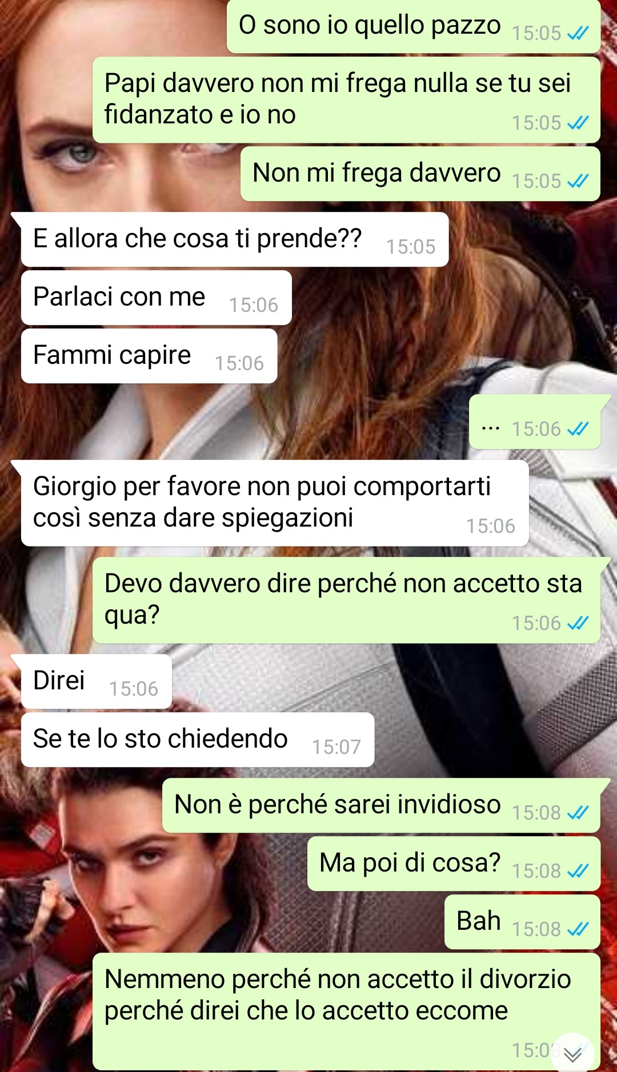
Task: Select the 'Direi' message bubble
Action: point(96,681)
